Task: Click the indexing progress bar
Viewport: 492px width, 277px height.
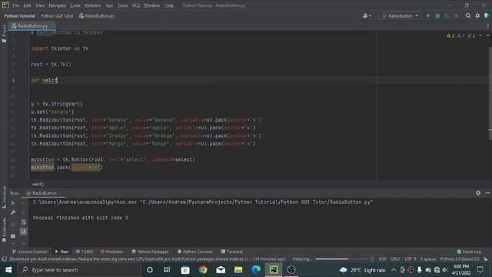Action: click(x=341, y=259)
